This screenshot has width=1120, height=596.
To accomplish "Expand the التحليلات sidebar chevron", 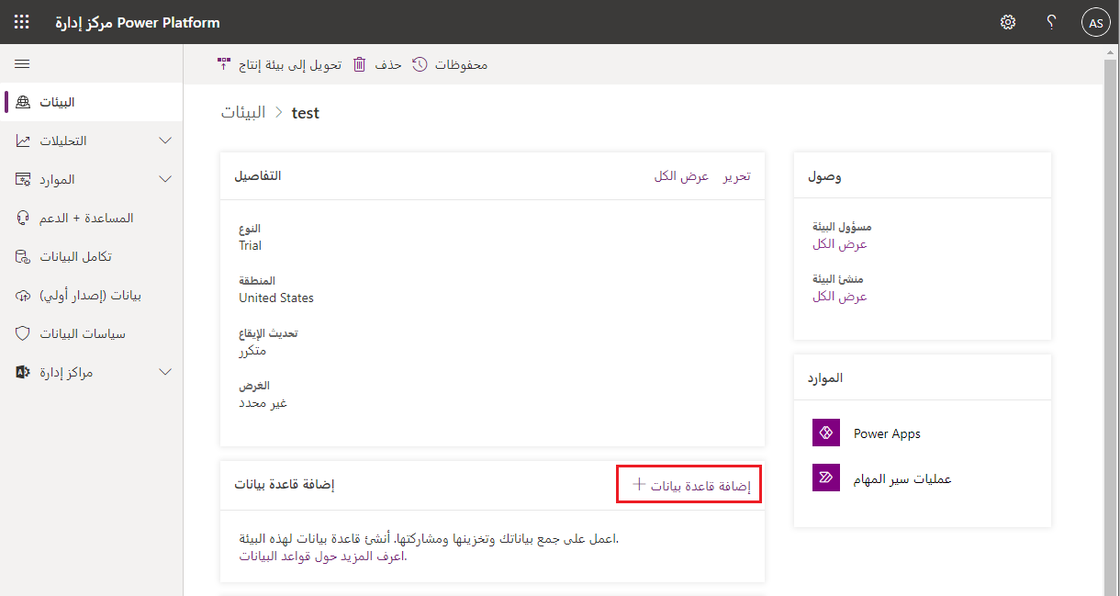I will [165, 141].
